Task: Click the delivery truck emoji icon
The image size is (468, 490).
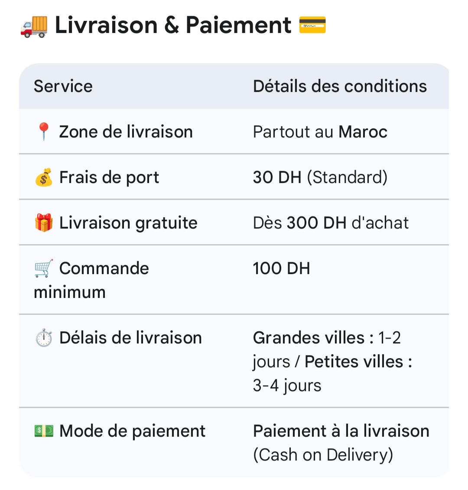Action: coord(34,25)
